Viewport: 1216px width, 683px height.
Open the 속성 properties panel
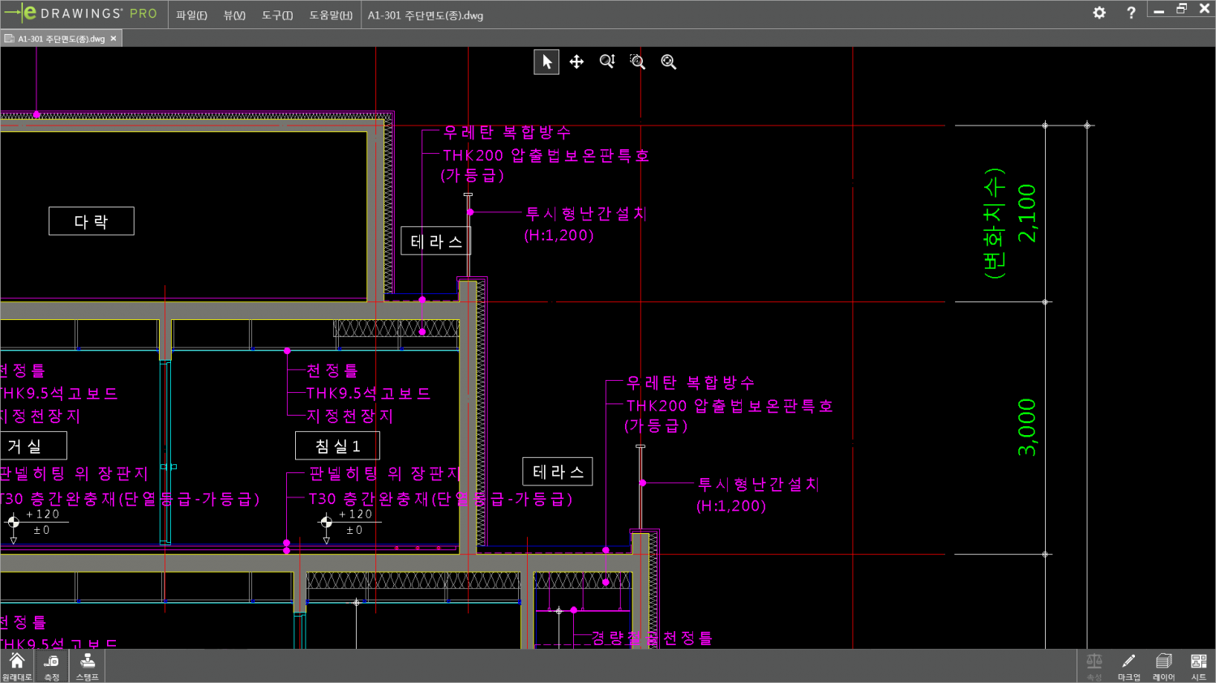tap(1094, 666)
